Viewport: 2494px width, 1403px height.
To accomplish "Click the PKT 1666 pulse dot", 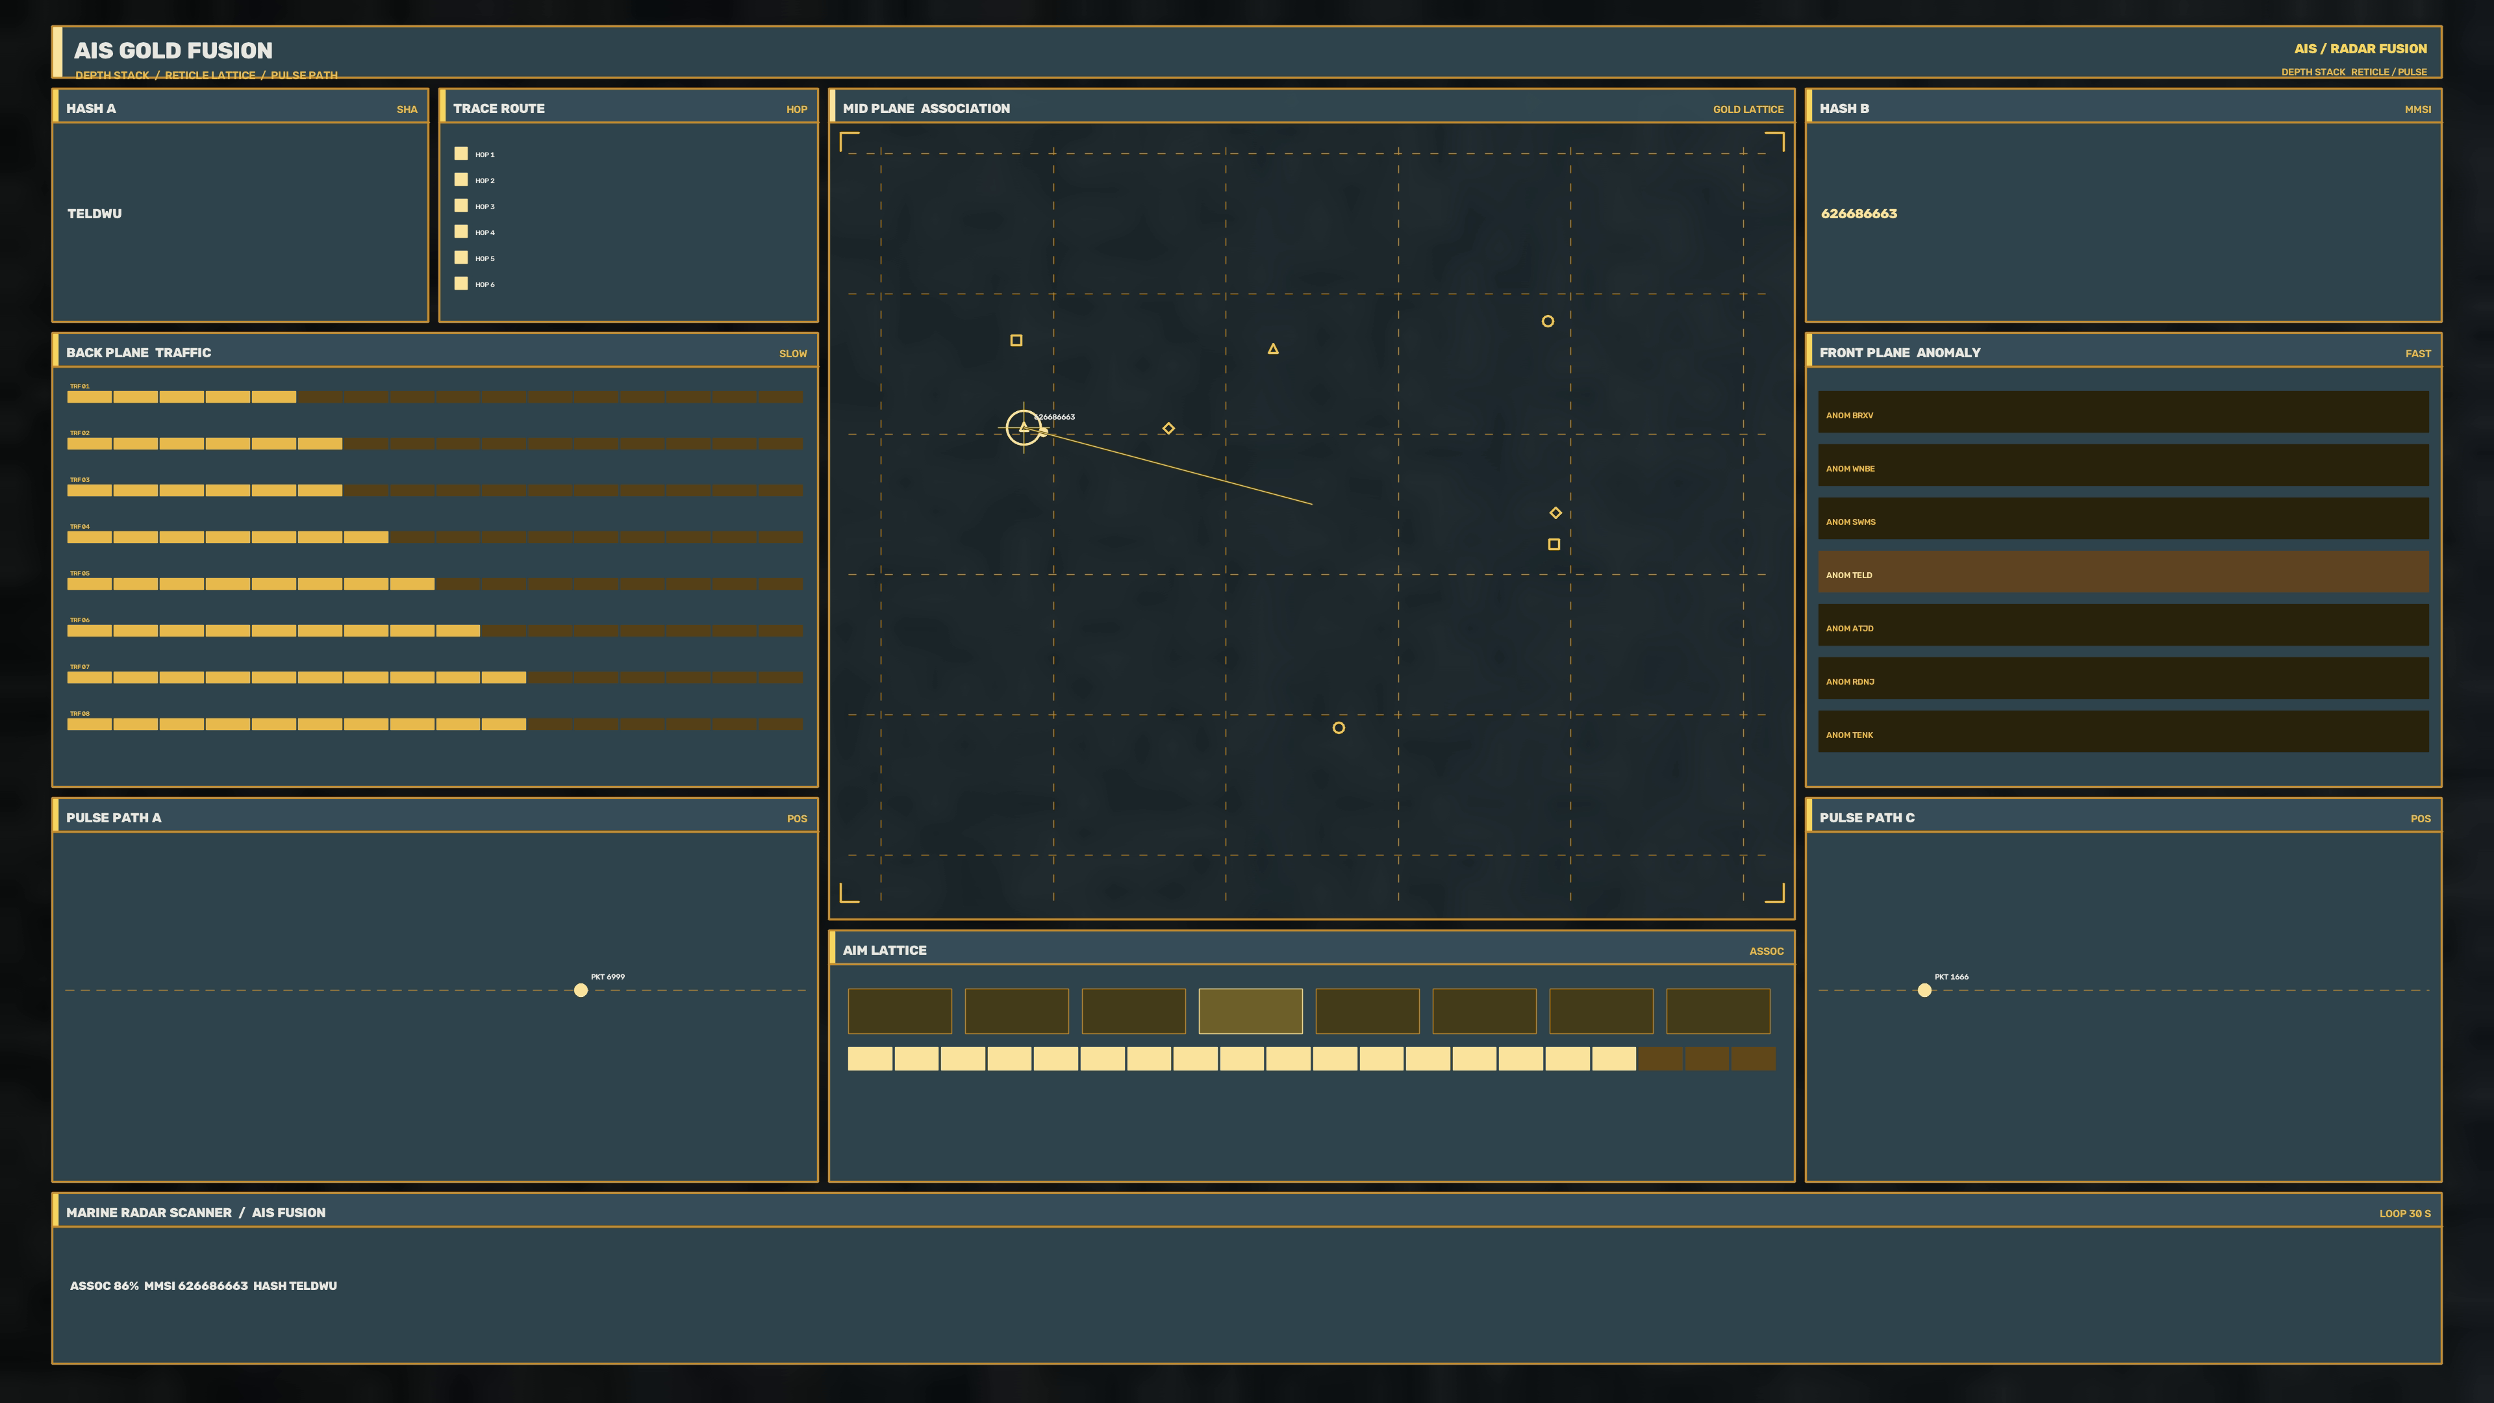I will [x=1924, y=989].
